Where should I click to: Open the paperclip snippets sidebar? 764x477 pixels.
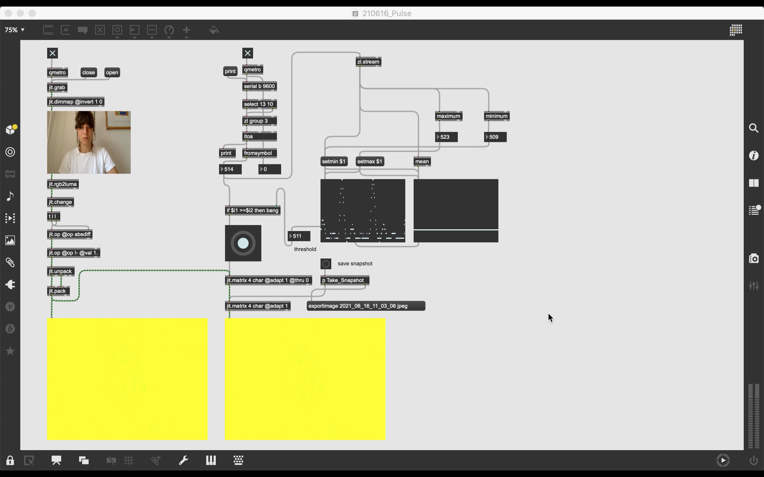click(x=10, y=262)
